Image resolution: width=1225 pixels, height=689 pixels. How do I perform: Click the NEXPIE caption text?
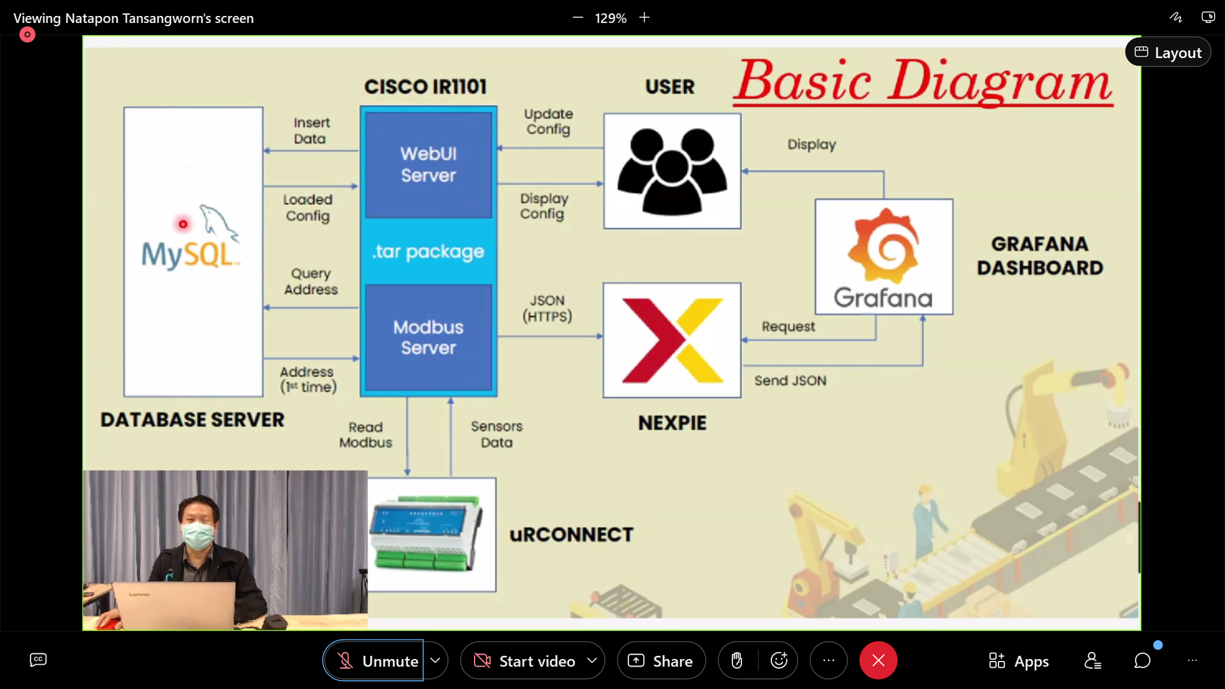point(672,423)
